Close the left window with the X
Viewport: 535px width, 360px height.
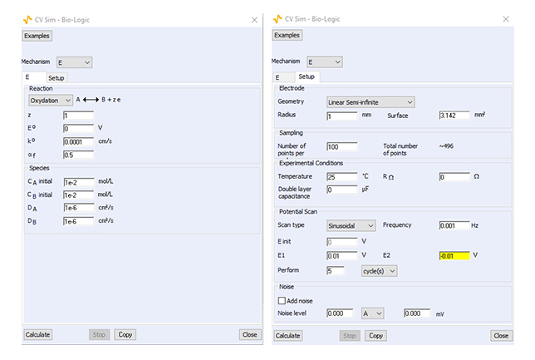click(254, 18)
